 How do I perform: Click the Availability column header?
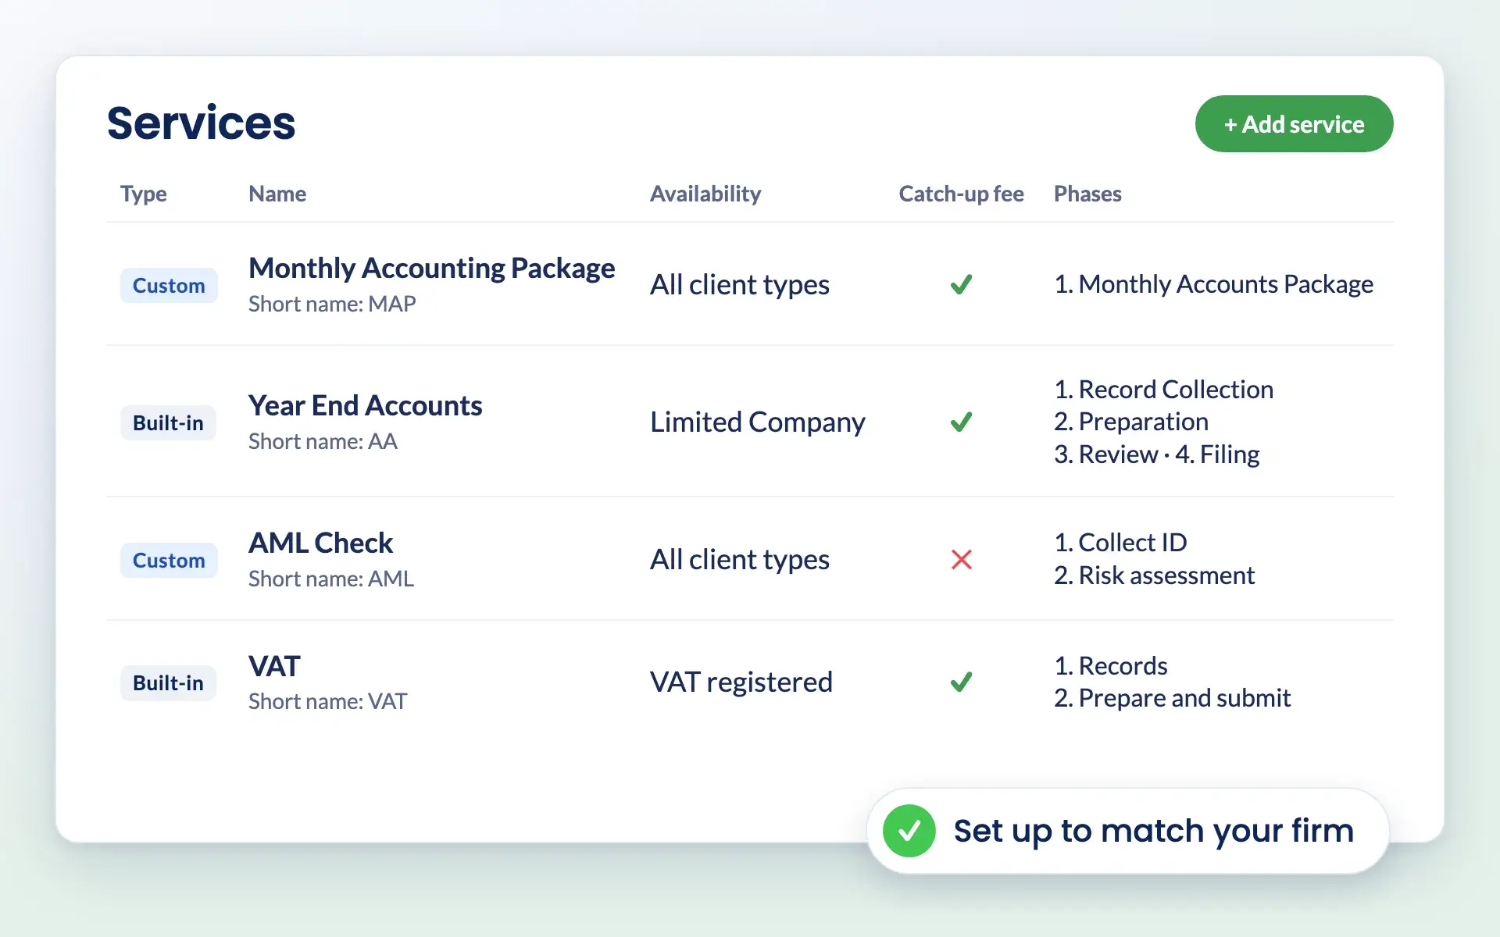705,194
